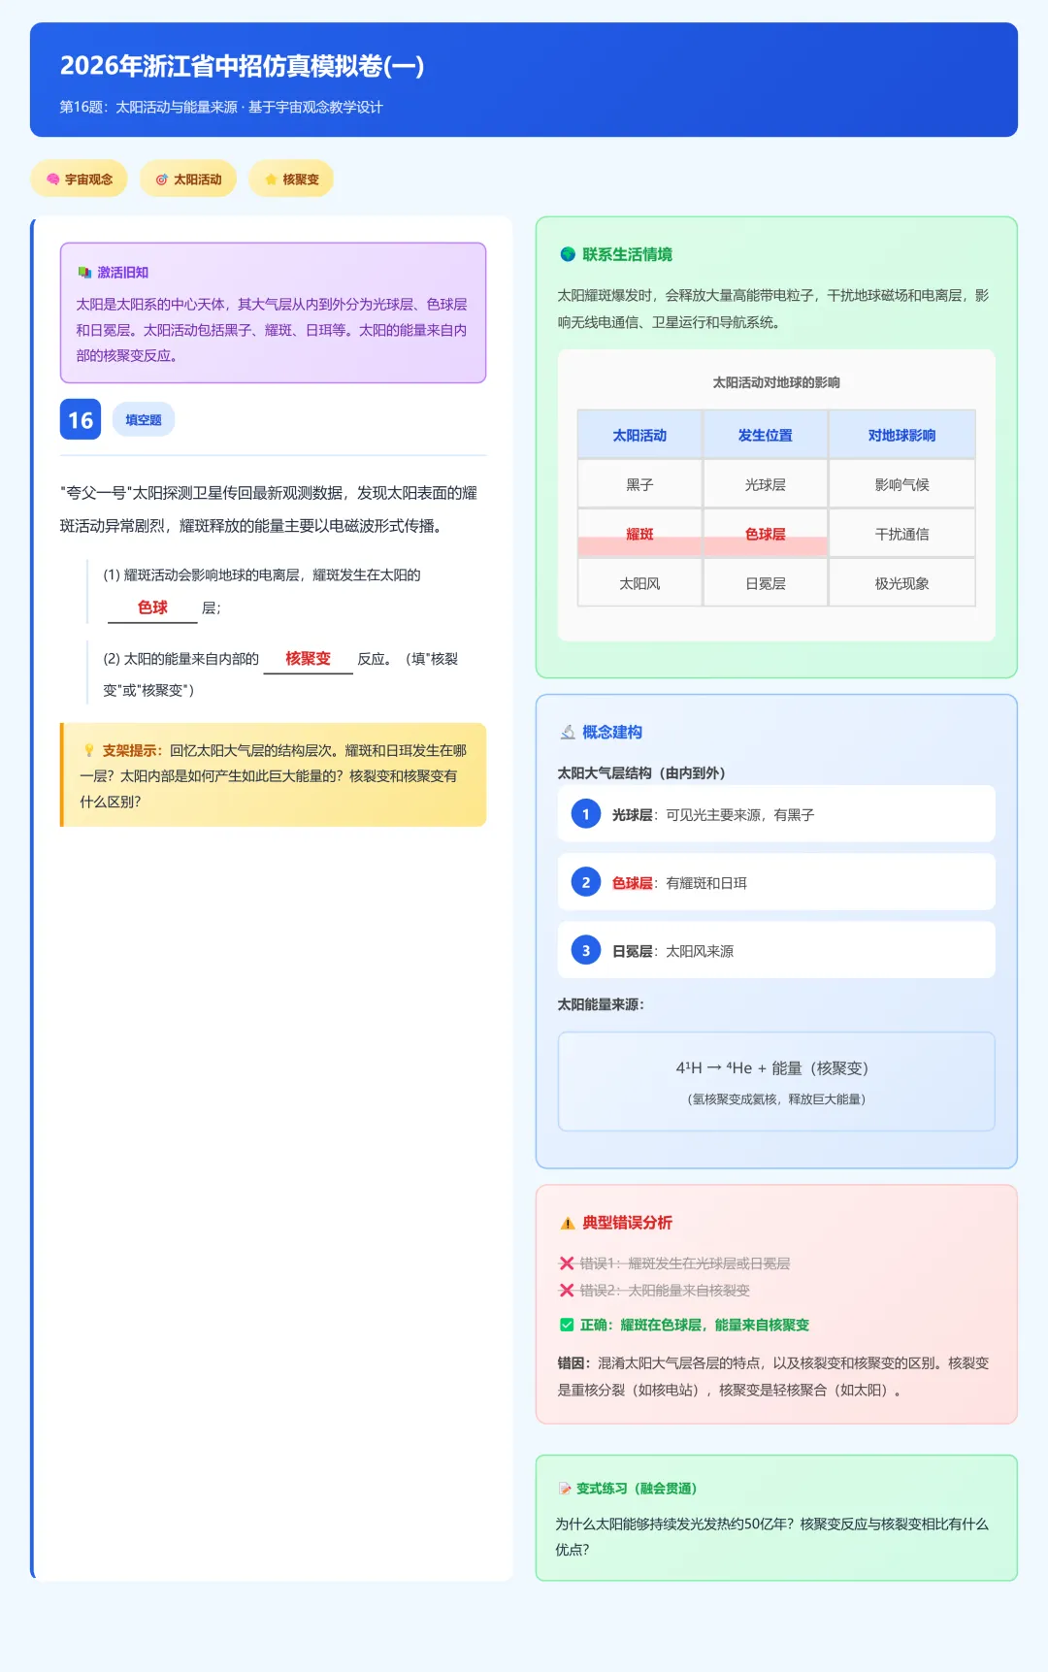Click the red cross before 错误2
The height and width of the screenshot is (1672, 1048).
tap(567, 1290)
